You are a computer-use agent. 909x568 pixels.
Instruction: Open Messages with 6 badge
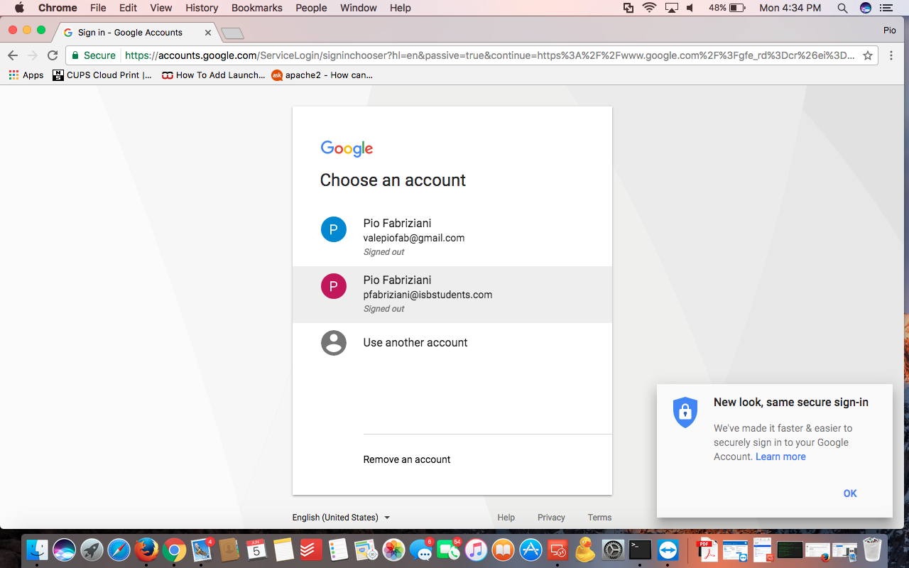422,550
